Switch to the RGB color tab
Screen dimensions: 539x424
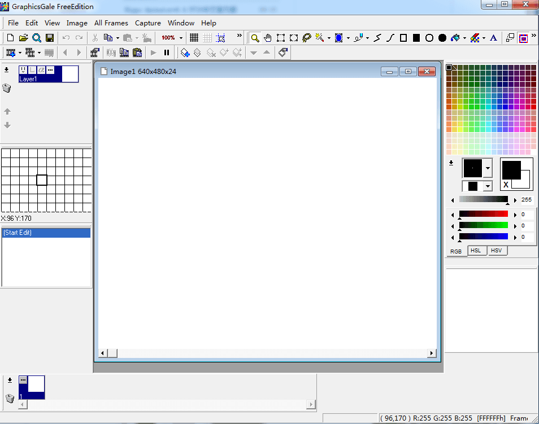click(456, 251)
